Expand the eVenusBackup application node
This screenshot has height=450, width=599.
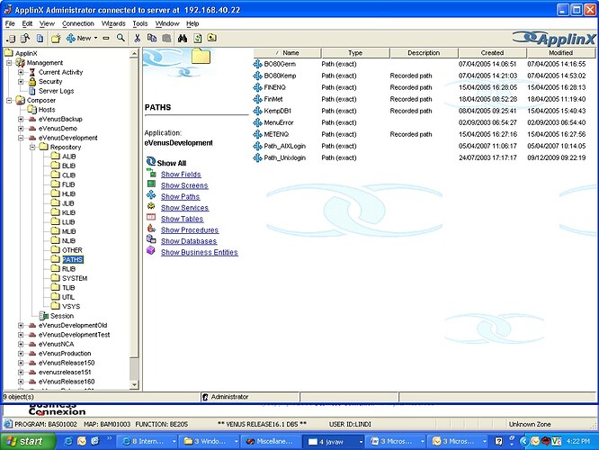click(x=21, y=119)
